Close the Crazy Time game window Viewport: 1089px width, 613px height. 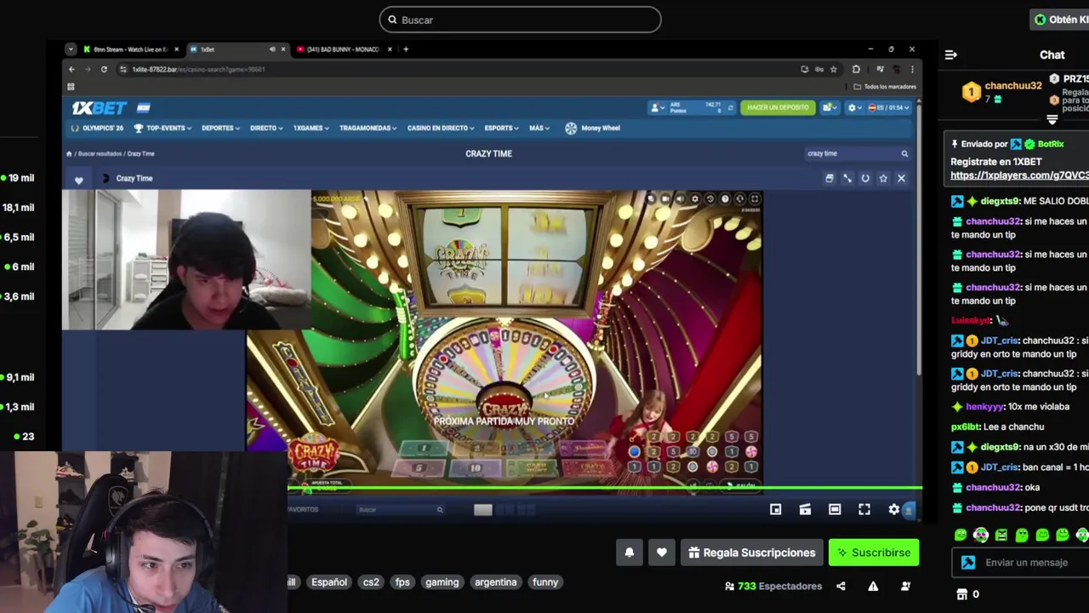[901, 179]
